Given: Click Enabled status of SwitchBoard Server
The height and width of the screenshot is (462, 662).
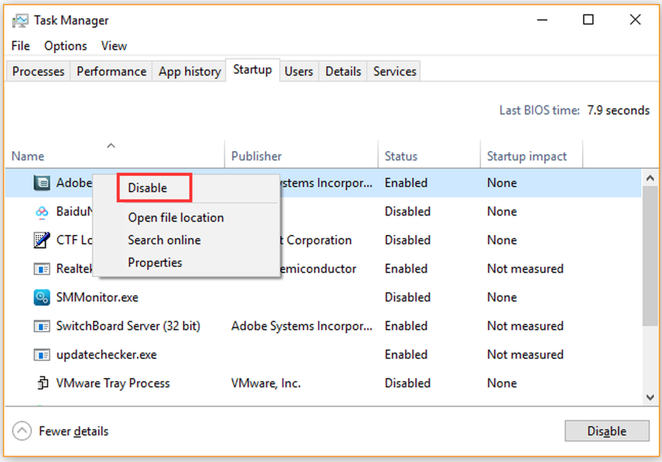Looking at the screenshot, I should (406, 326).
